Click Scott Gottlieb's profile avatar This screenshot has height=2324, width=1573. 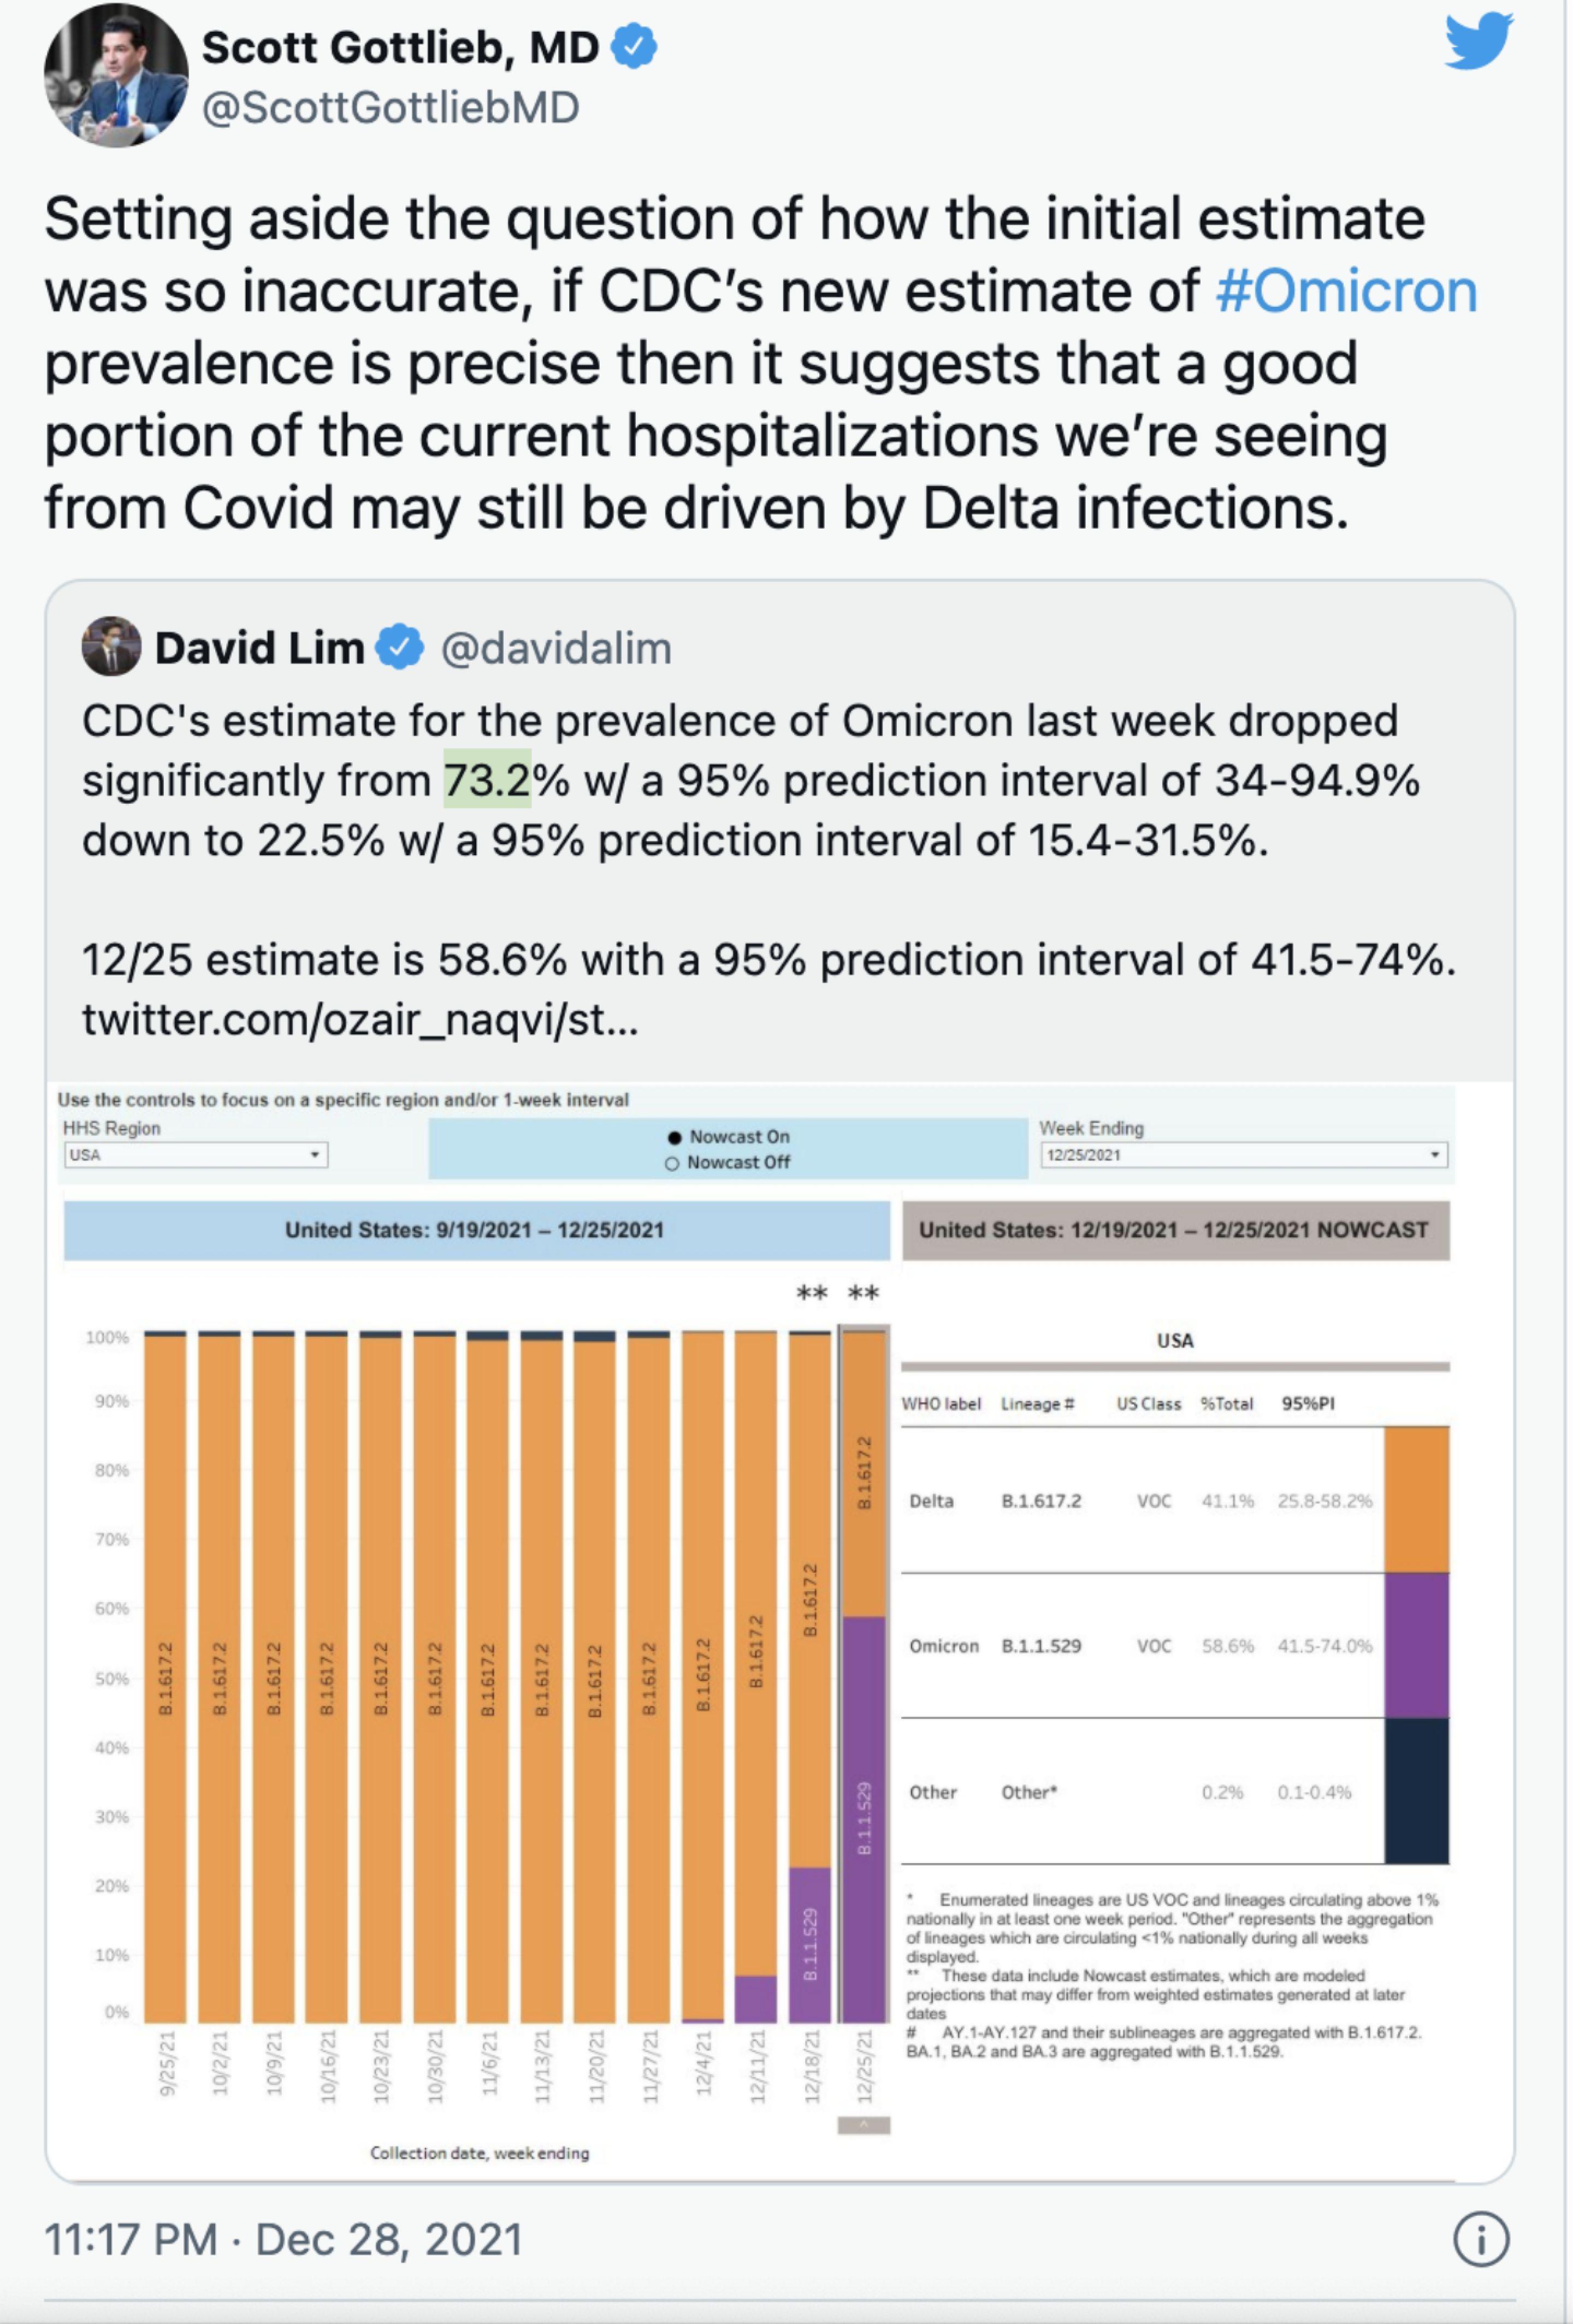tap(115, 76)
